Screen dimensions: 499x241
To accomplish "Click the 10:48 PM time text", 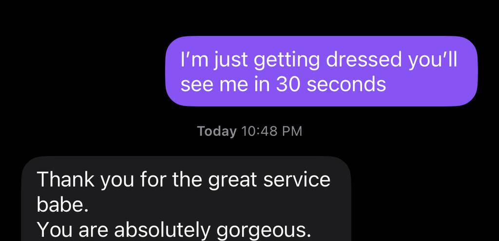I will (x=272, y=131).
